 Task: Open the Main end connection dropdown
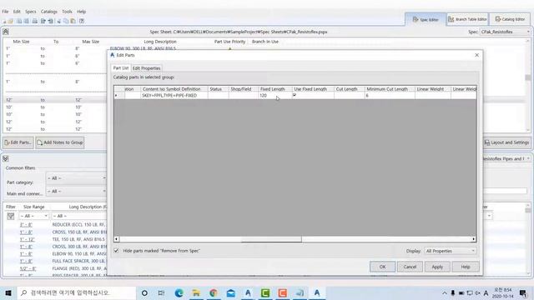[76, 191]
